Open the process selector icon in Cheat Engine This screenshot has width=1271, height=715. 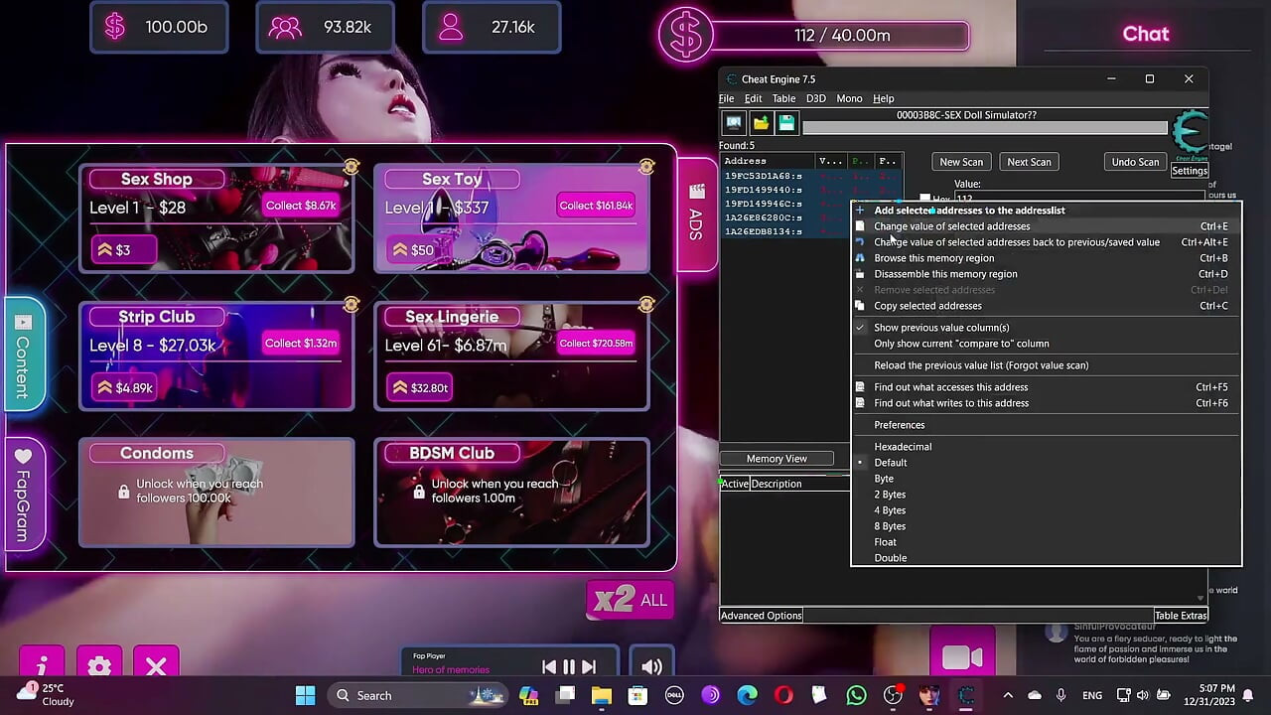click(x=734, y=123)
